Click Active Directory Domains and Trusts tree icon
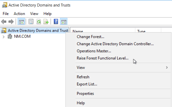The image size is (172, 107). coord(4,31)
